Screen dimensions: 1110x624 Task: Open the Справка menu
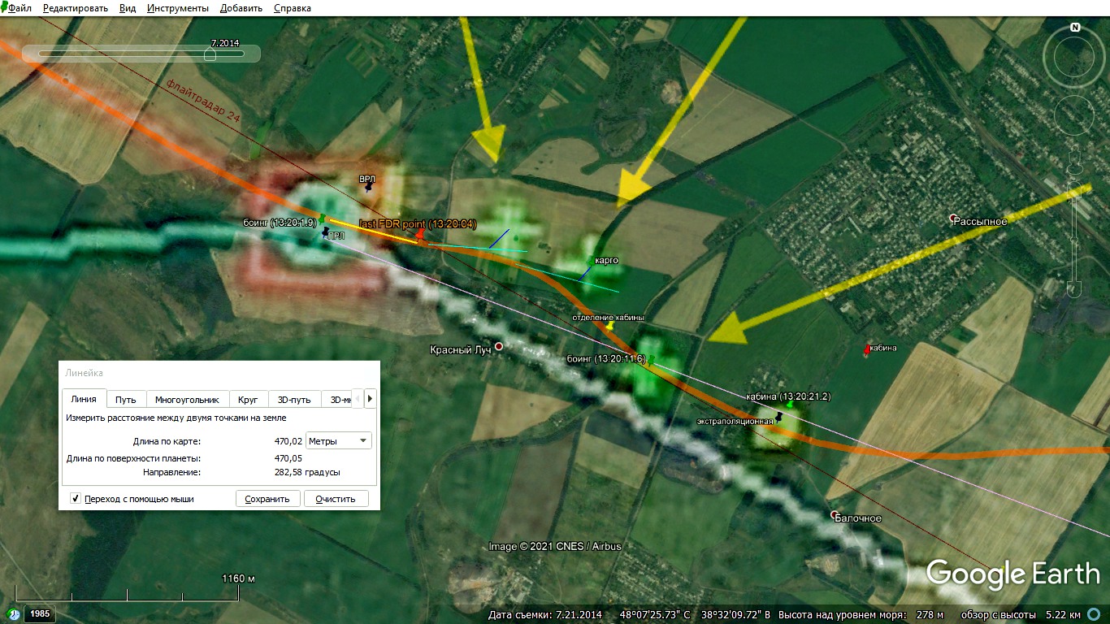pyautogui.click(x=293, y=8)
